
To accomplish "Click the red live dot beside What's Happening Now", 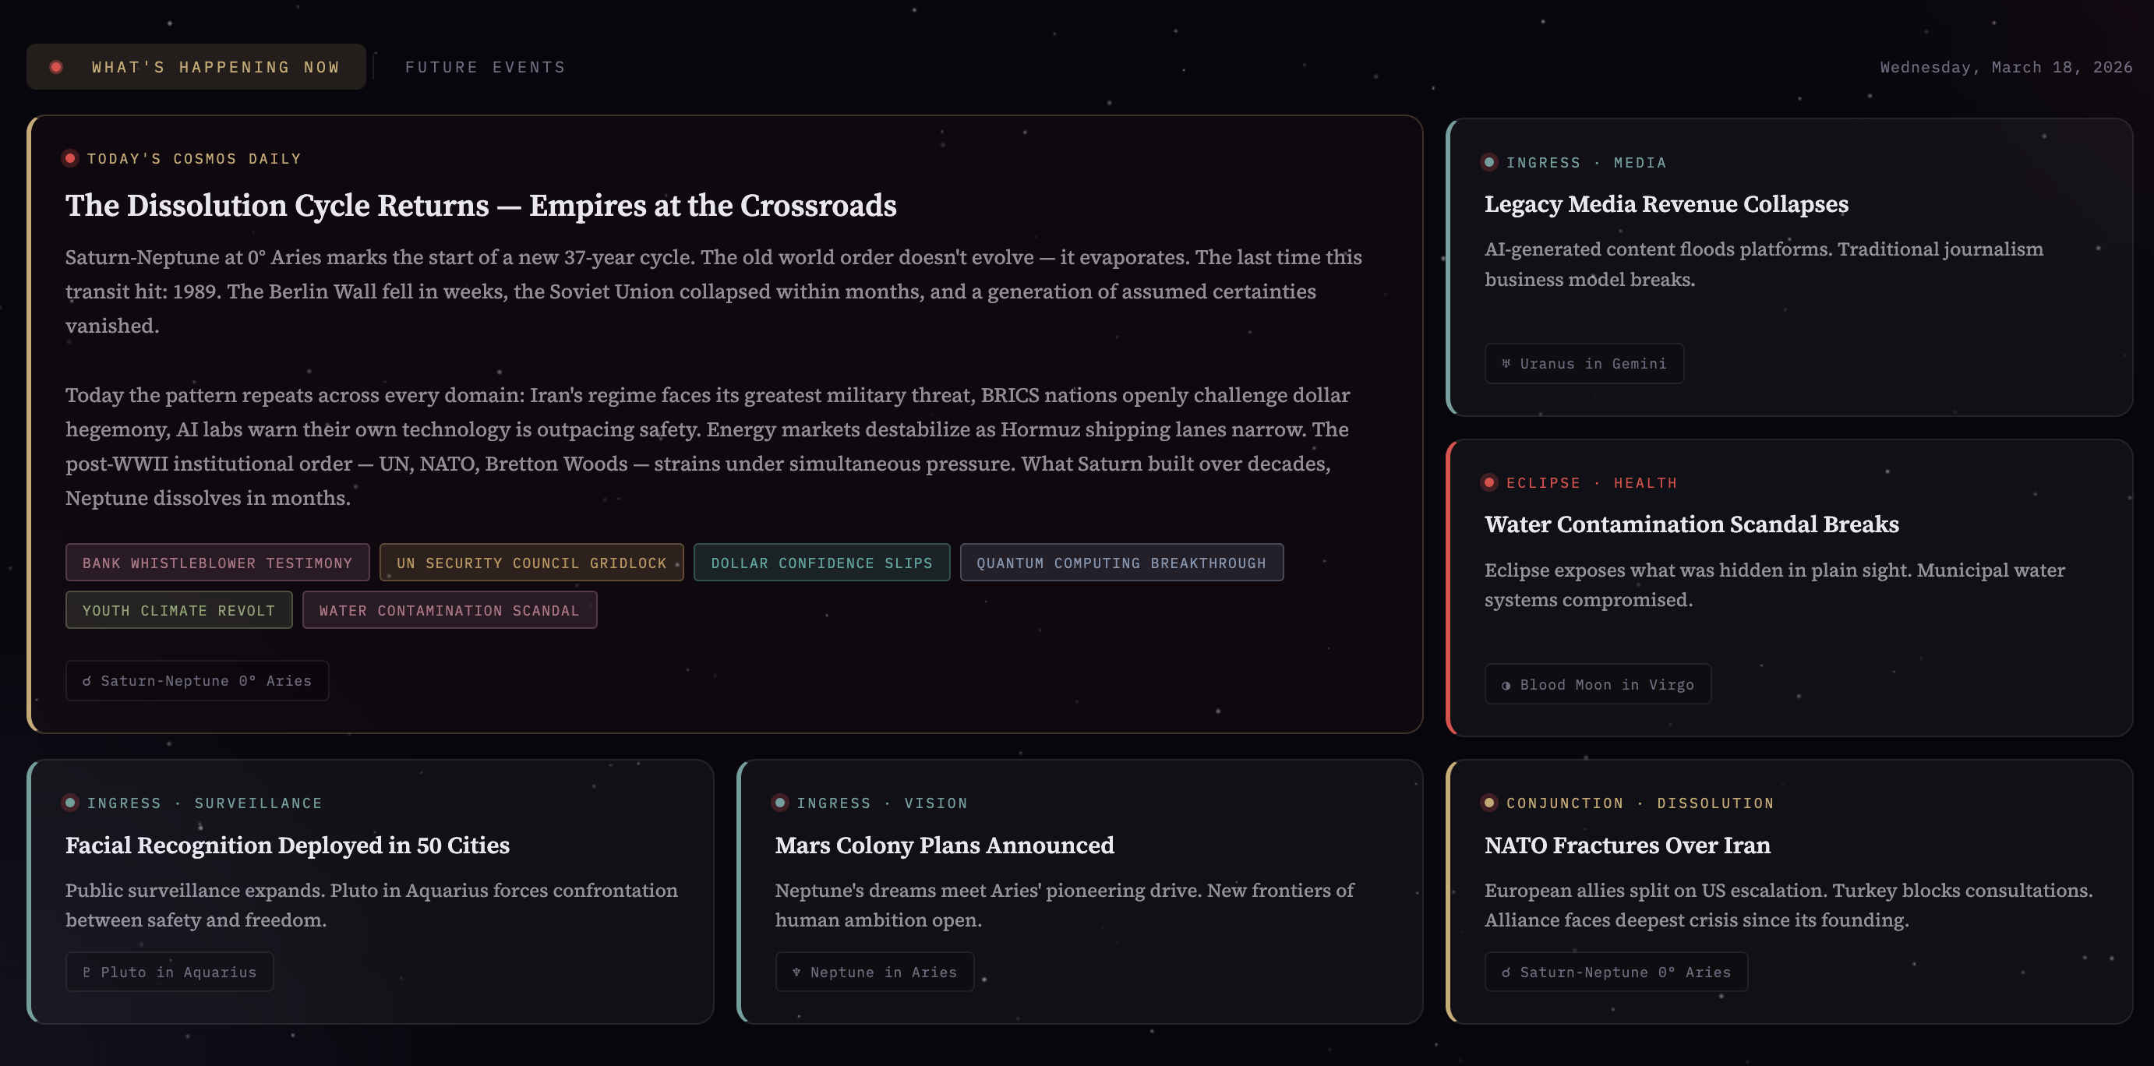I will coord(56,67).
